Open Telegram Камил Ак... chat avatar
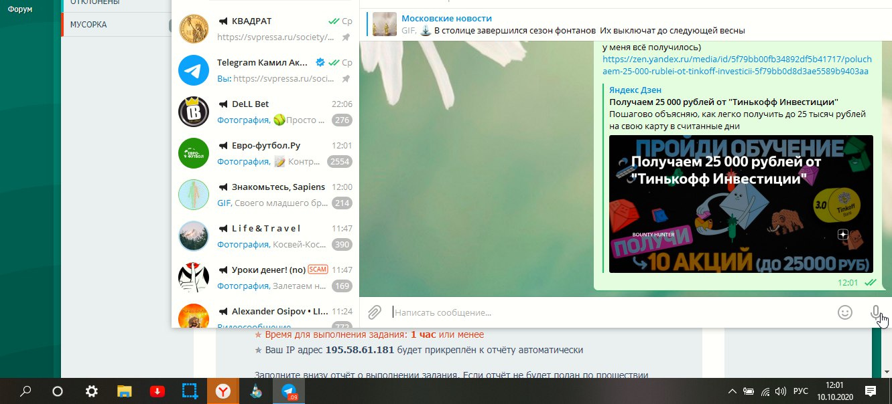892x404 pixels. tap(194, 70)
